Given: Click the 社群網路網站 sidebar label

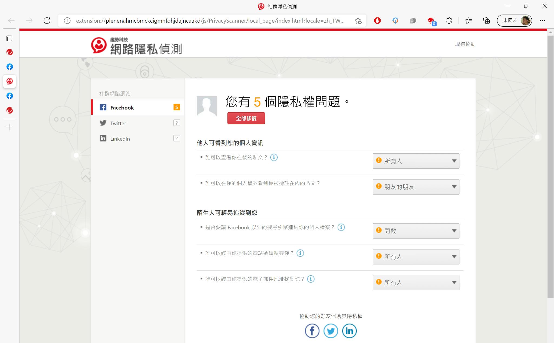Looking at the screenshot, I should [115, 94].
